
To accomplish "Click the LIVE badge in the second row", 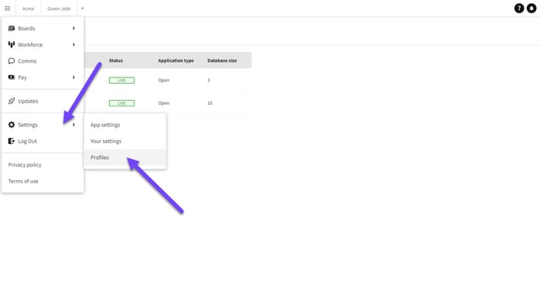I will (122, 103).
